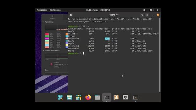Open Settings gear in the dock

[125, 97]
